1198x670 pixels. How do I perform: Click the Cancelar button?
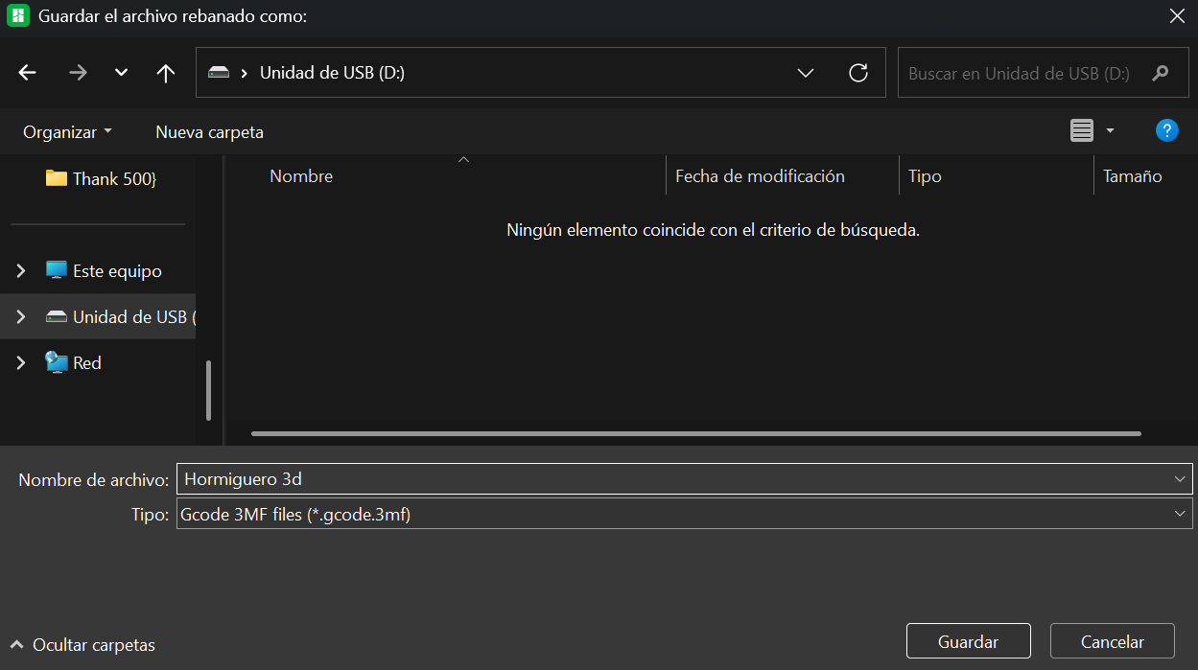point(1112,640)
